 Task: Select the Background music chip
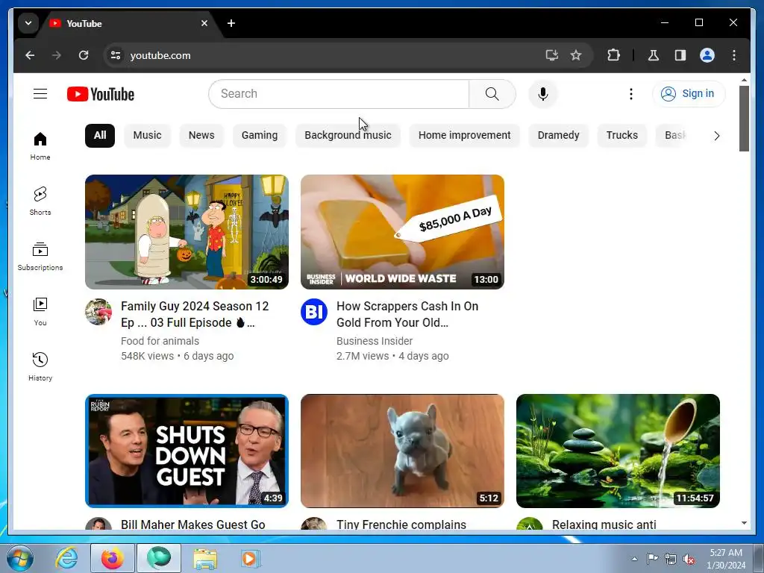pyautogui.click(x=348, y=135)
